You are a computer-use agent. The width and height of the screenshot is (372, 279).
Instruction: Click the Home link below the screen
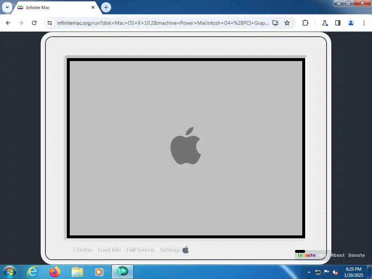[x=82, y=250]
